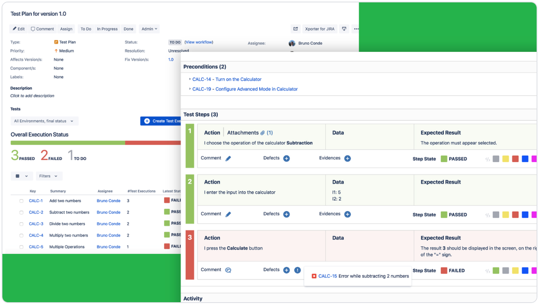The image size is (539, 305).
Task: Open the All Environments, final status dropdown
Action: point(44,121)
